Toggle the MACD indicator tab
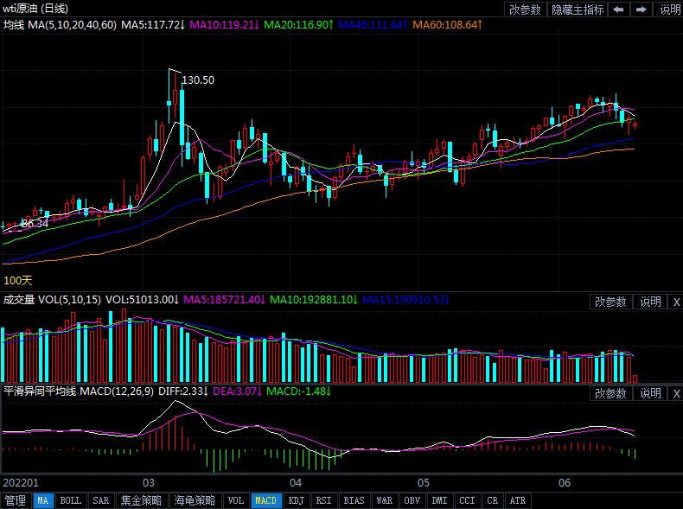The width and height of the screenshot is (683, 509). 266,500
